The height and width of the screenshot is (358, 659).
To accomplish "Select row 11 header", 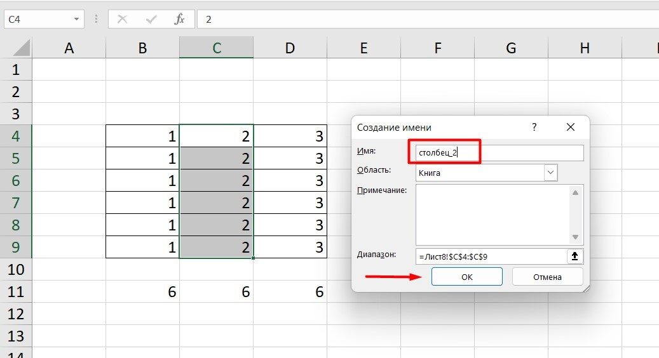I will 16,292.
